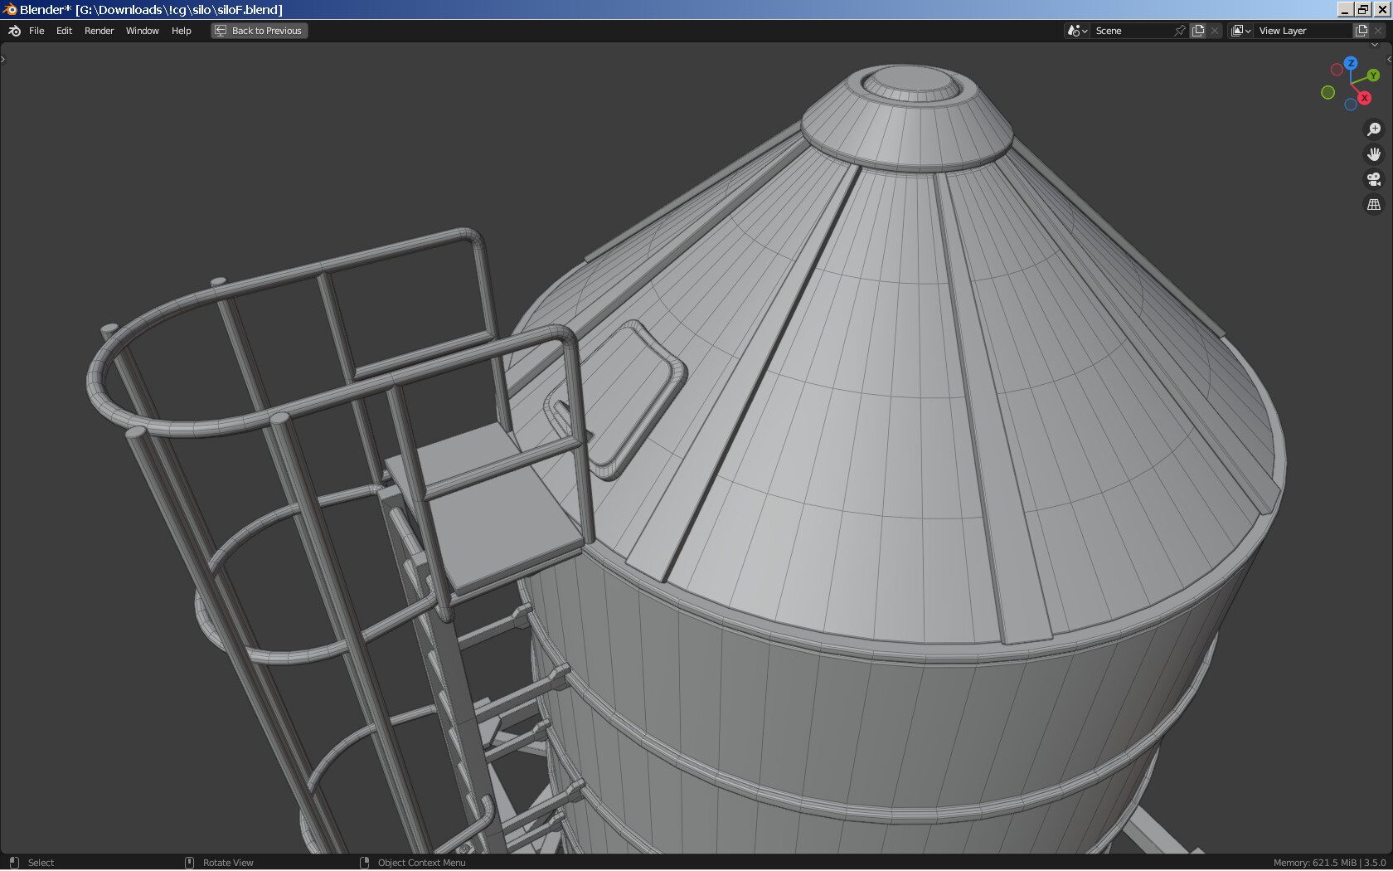The image size is (1393, 871).
Task: Toggle the left viewport sidebar open
Action: 3,58
